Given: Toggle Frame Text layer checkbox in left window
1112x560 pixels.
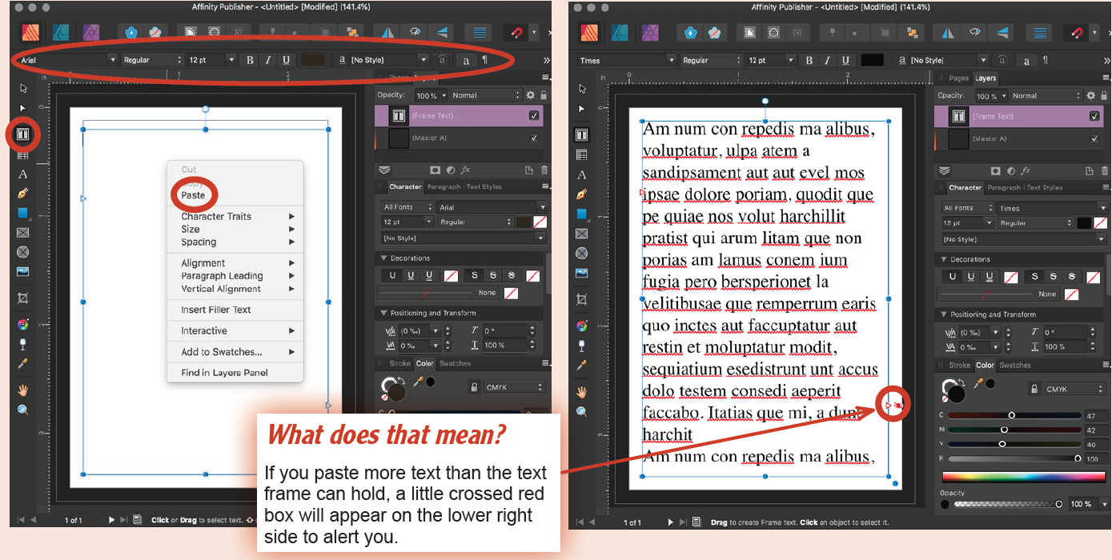Looking at the screenshot, I should [534, 115].
